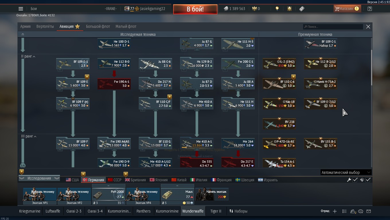Open the squad list icon
The width and height of the screenshot is (390, 220).
tap(344, 211)
